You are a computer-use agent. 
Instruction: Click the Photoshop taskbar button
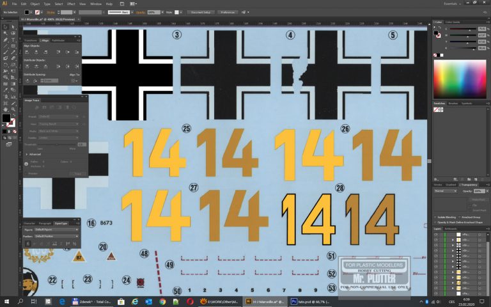pyautogui.click(x=309, y=302)
